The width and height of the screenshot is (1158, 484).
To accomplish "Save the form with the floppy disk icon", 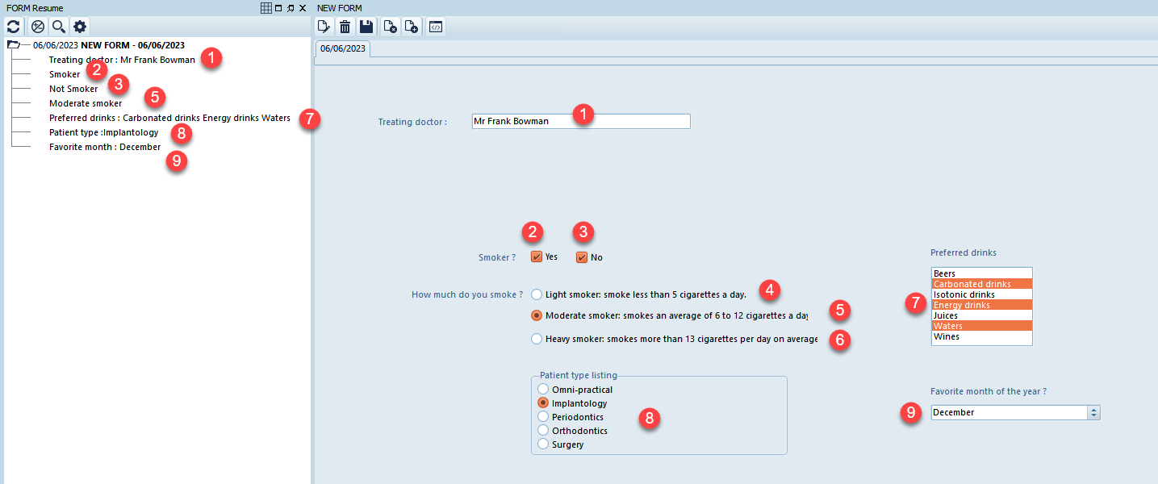I will pos(366,27).
